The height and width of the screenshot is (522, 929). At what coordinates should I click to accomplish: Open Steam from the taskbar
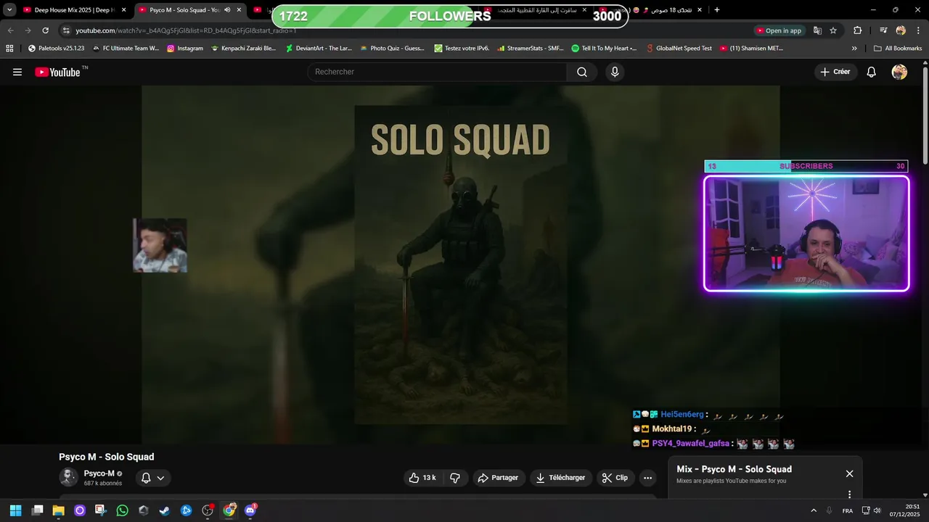[165, 510]
